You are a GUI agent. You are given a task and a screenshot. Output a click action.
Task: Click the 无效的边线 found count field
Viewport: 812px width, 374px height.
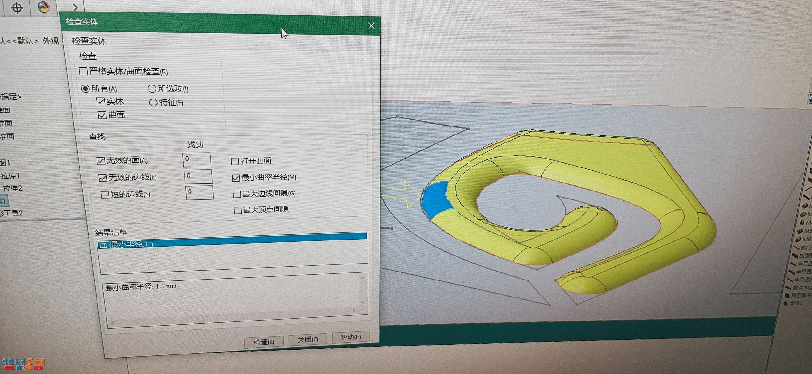[x=198, y=176]
